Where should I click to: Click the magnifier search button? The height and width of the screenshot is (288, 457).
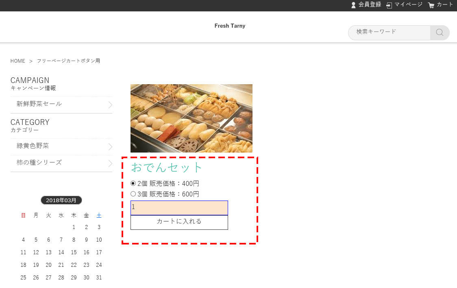(440, 33)
